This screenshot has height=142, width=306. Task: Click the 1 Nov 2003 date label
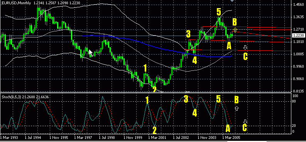pyautogui.click(x=207, y=138)
